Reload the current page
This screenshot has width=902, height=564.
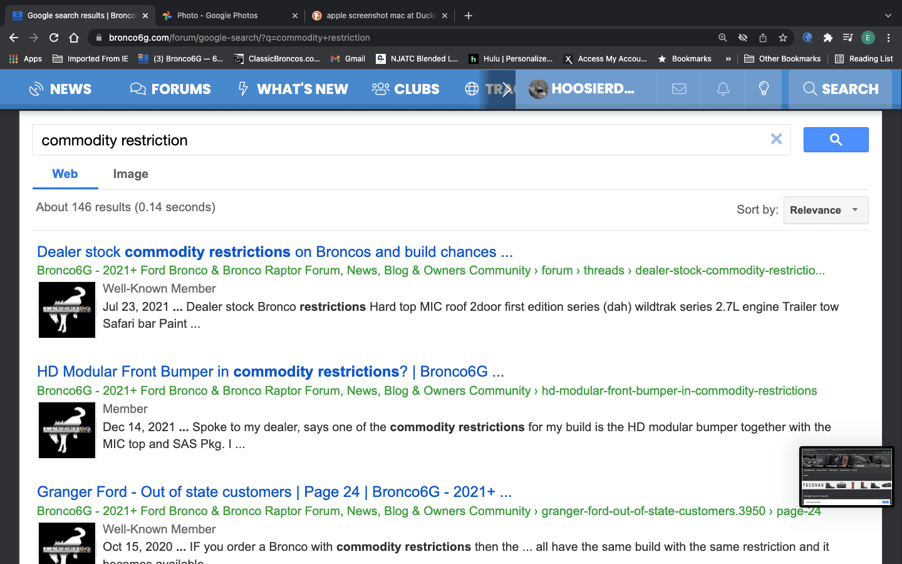point(54,38)
